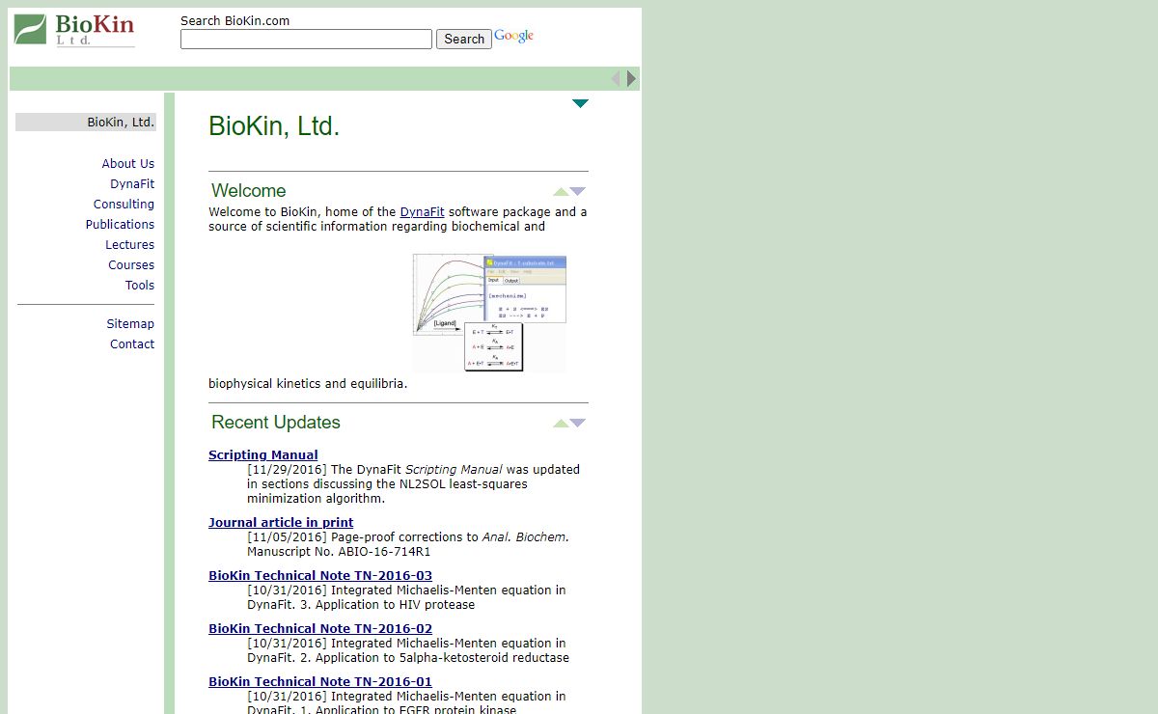Screen dimensions: 1158x714
Task: Open Publications in the sidebar
Action: [x=120, y=225]
